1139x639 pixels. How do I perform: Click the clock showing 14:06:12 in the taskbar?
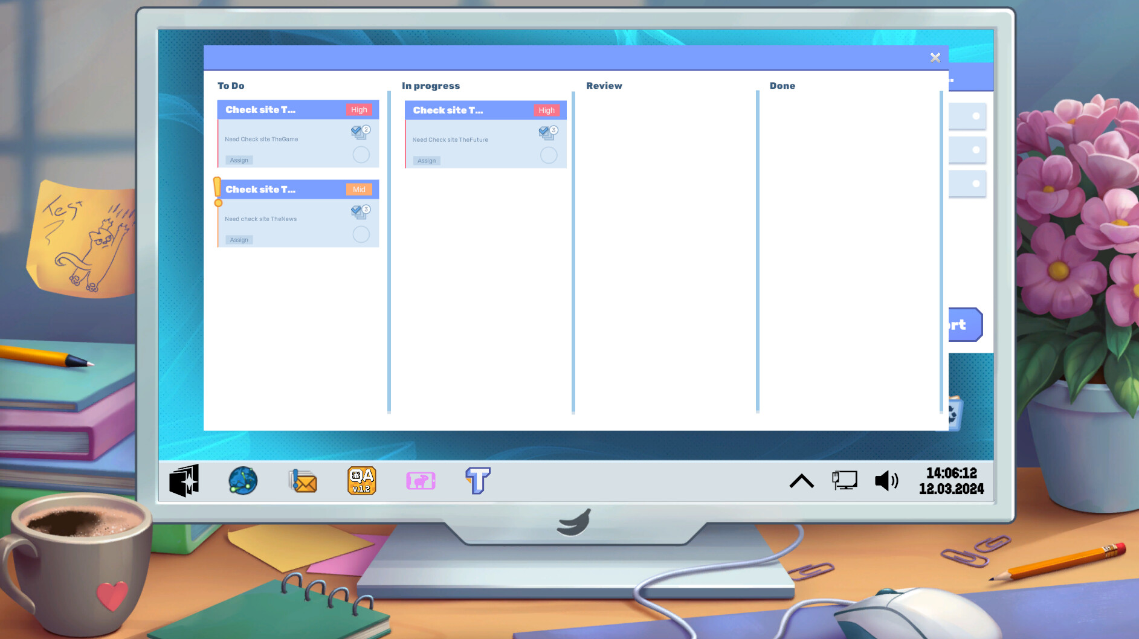tap(951, 474)
